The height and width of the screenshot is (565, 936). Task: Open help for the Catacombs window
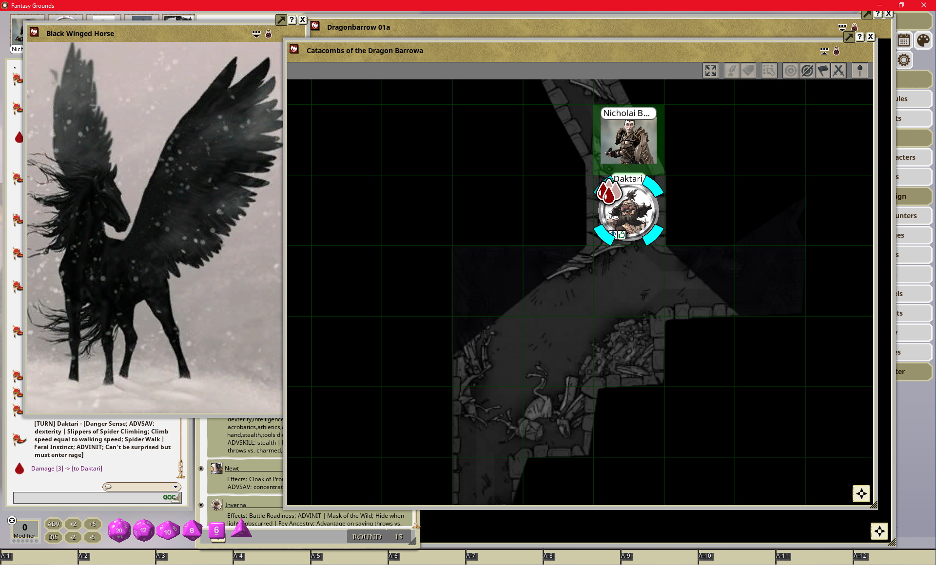[x=860, y=37]
